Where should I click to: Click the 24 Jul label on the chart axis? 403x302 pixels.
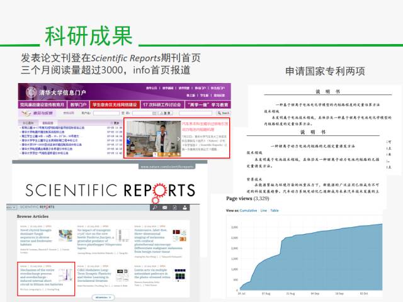[242, 293]
